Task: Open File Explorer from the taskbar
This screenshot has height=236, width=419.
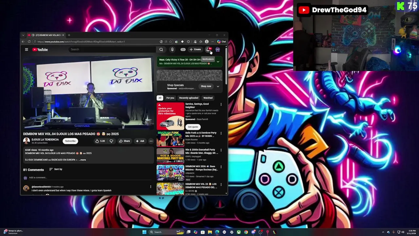Action: (210, 232)
